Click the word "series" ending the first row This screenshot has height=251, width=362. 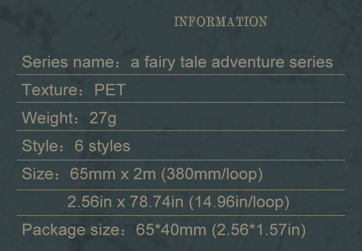coord(311,62)
